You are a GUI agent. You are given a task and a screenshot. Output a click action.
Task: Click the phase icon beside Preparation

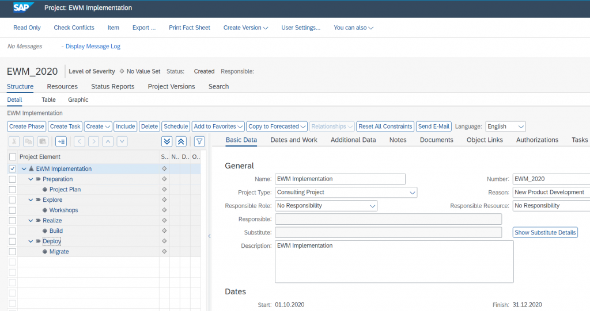38,179
